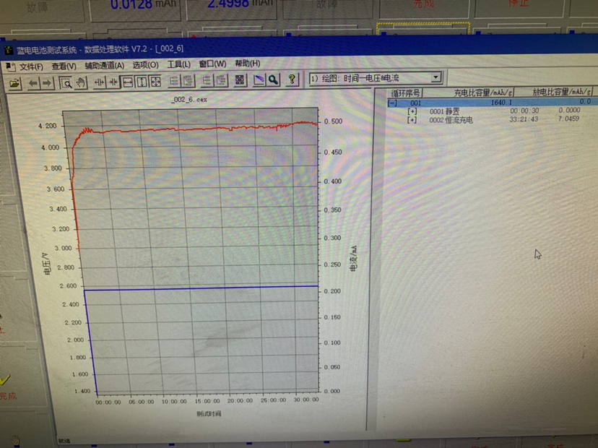
Task: Click the horizontal expand axis icon
Action: (128, 82)
